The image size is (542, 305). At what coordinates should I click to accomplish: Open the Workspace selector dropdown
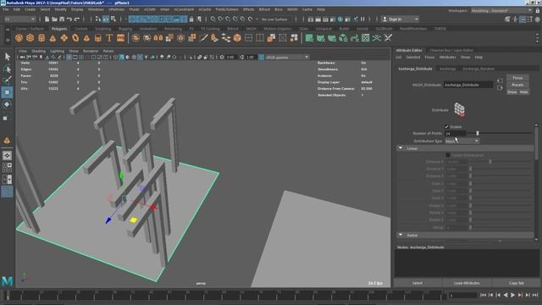click(x=501, y=11)
